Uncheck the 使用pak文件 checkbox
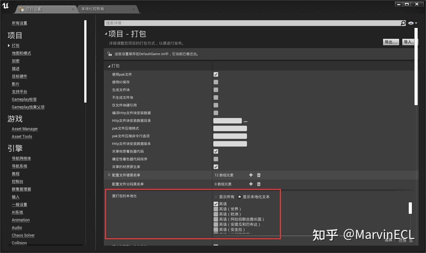Screen dimensions: 426x253 pyautogui.click(x=216, y=74)
